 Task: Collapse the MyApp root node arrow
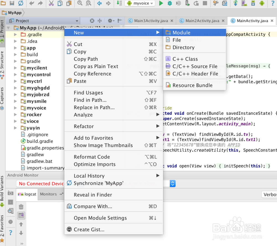pyautogui.click(x=8, y=28)
